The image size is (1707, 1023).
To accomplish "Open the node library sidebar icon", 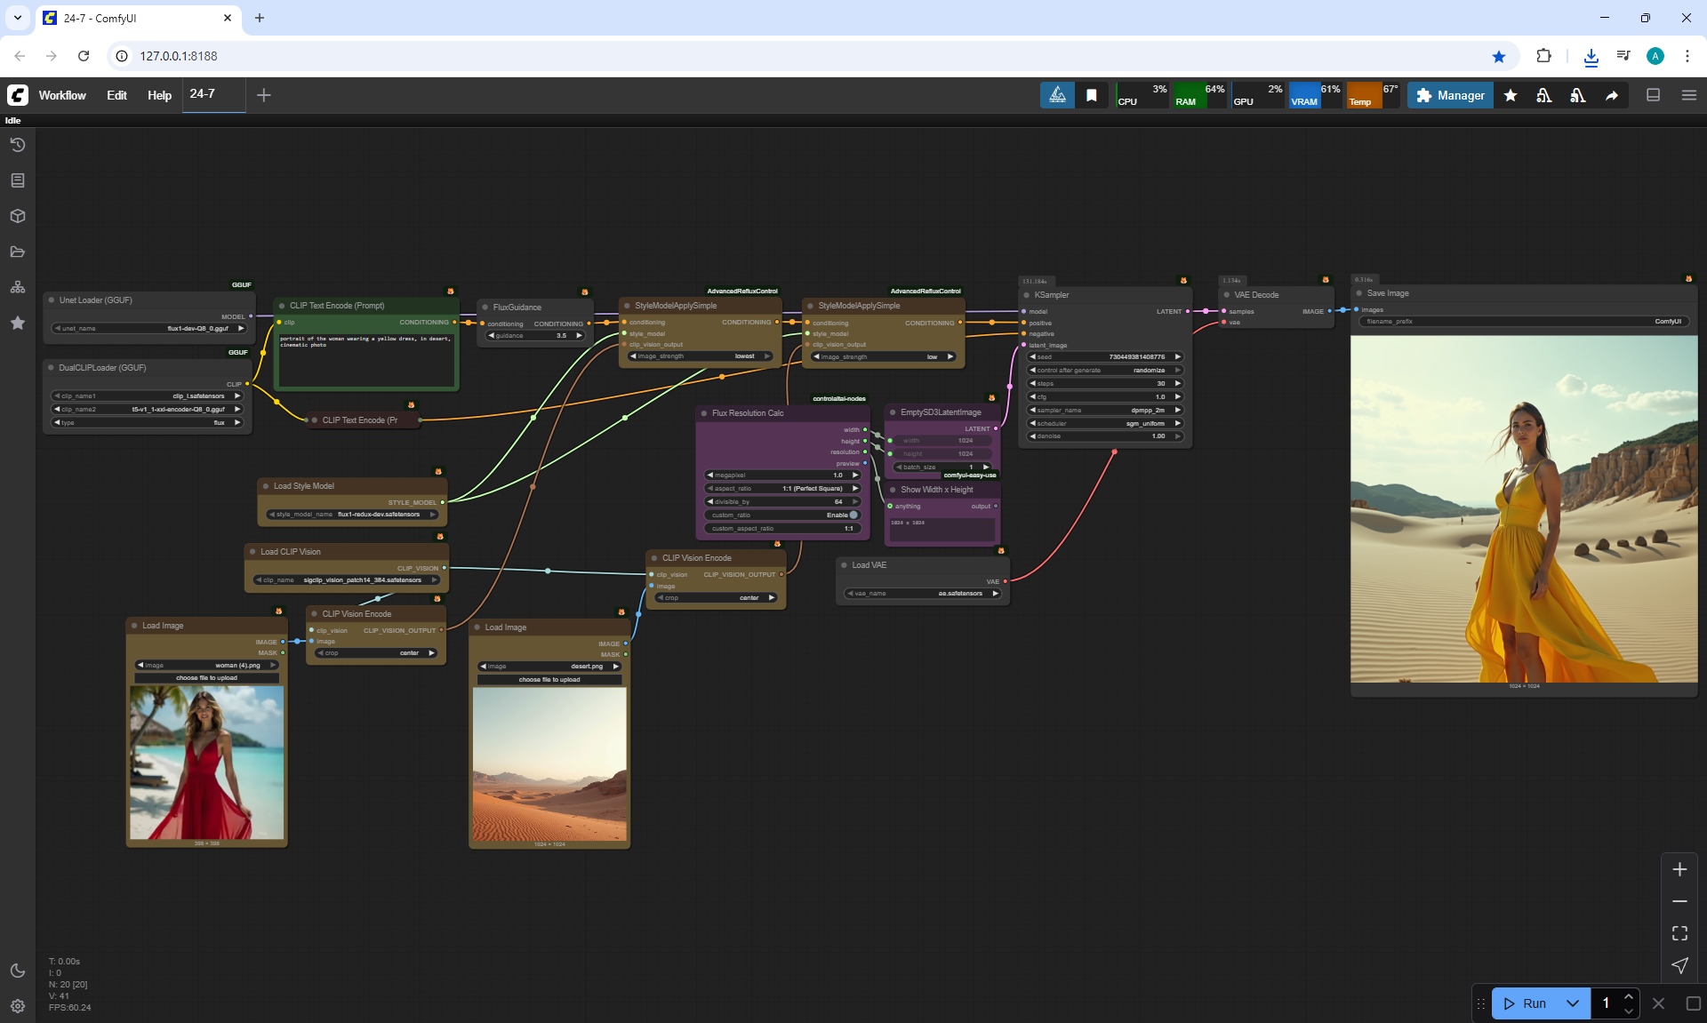I will [18, 180].
